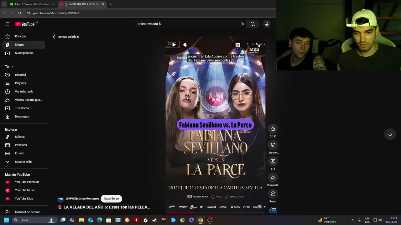Open En vivo under Explorar
This screenshot has width=401, height=225.
pyautogui.click(x=24, y=153)
